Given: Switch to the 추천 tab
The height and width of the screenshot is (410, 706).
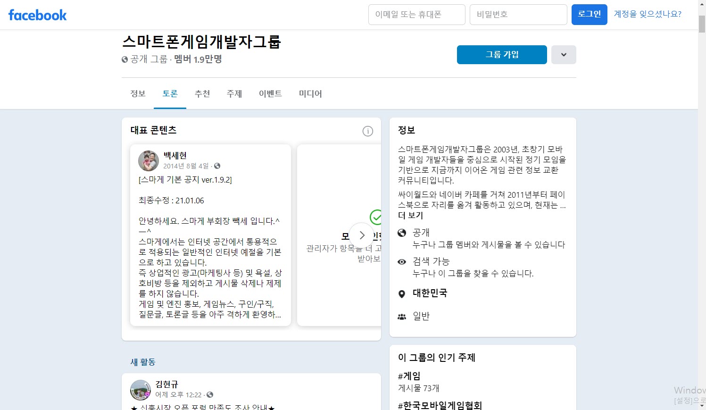Looking at the screenshot, I should coord(202,93).
